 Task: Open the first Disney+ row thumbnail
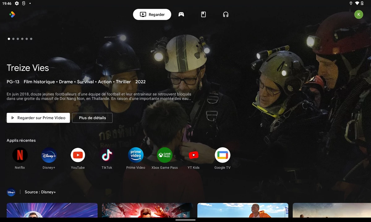[x=52, y=210]
